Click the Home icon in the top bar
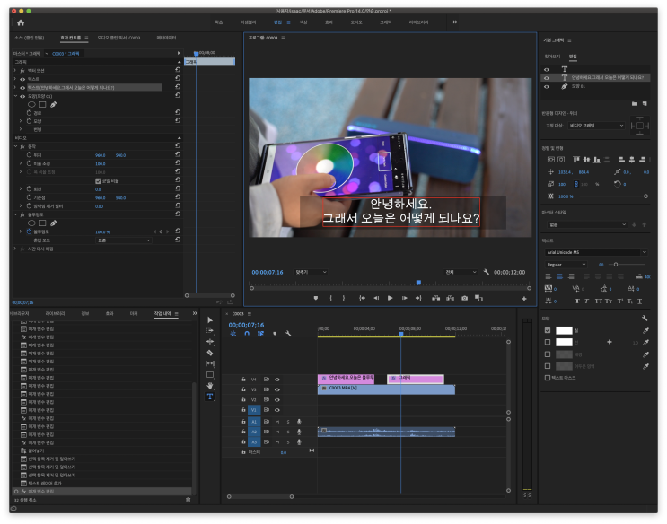Screen dimensions: 667x524 point(21,23)
